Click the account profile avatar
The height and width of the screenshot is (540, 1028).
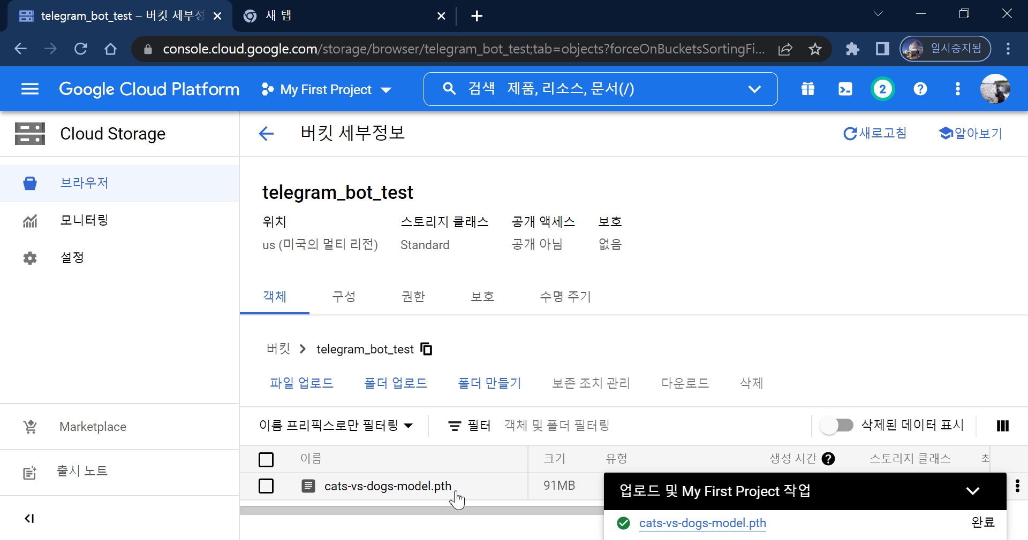click(995, 89)
